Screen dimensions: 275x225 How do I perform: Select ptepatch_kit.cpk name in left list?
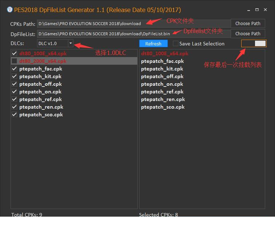[40, 76]
